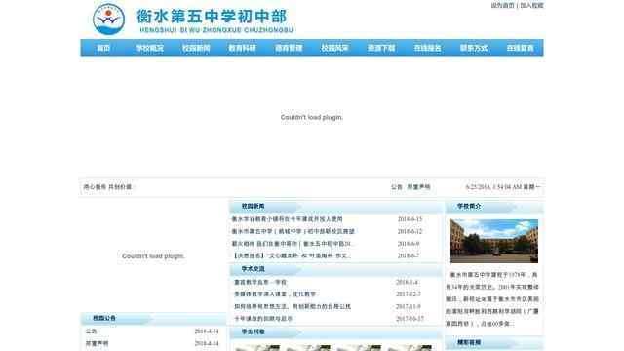Viewport: 624px width, 351px height.
Task: Click the 校园新闻 section header
Action: (x=253, y=206)
